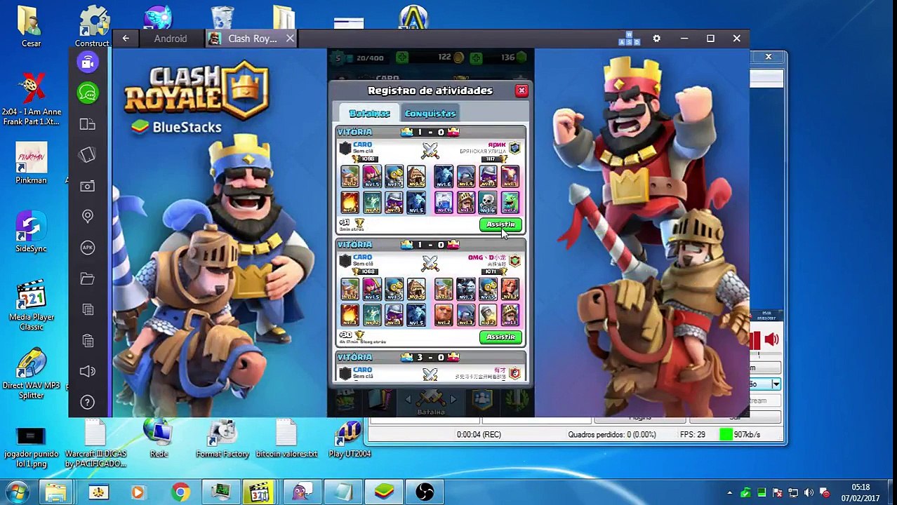
Task: Open the file folder icon in BlueStacks sidebar
Action: point(88,278)
